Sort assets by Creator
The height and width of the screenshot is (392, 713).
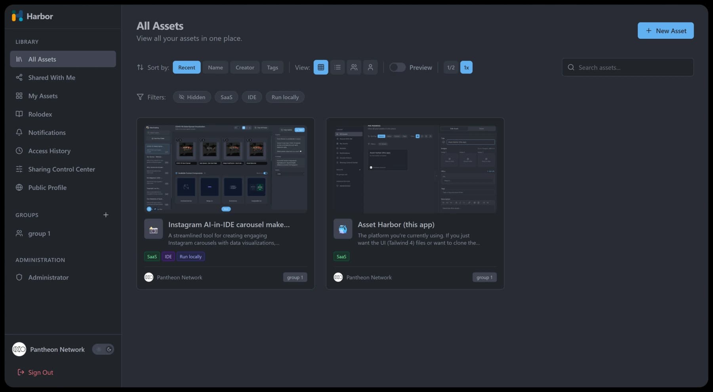[245, 67]
